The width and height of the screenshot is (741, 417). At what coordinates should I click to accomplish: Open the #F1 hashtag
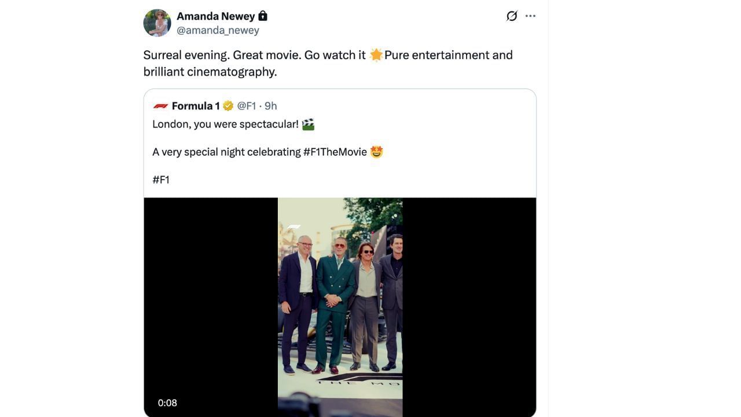[x=162, y=180]
